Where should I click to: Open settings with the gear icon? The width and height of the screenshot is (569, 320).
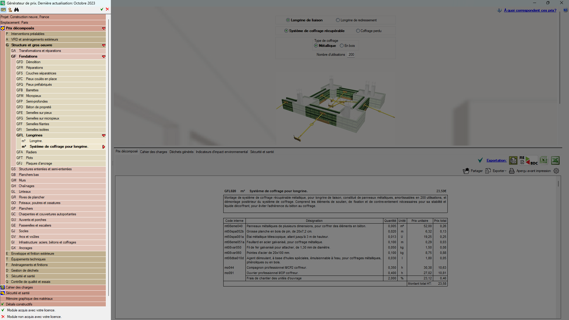tap(556, 171)
